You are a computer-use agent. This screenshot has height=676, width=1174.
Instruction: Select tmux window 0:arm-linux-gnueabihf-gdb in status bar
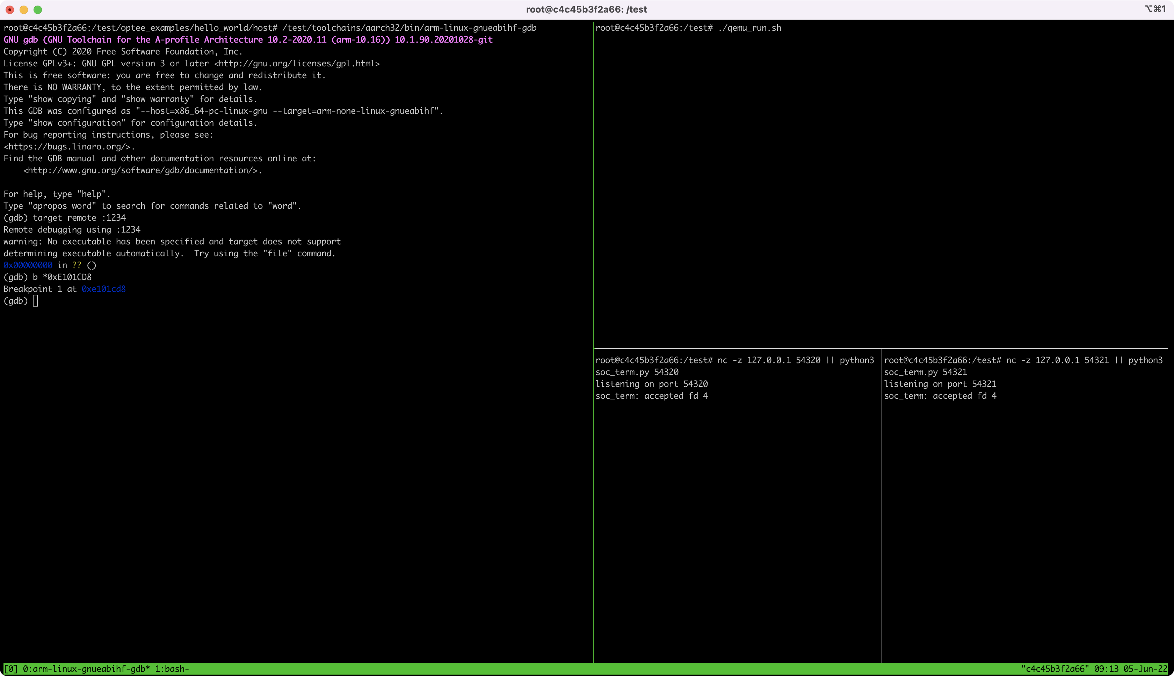pos(86,669)
